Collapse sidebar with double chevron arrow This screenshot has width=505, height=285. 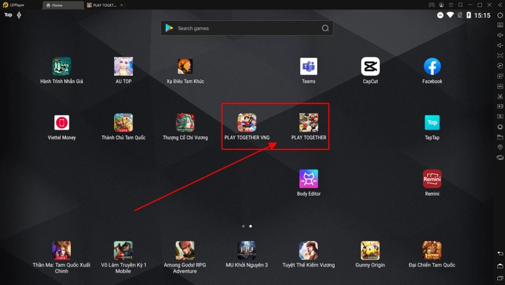point(500,5)
